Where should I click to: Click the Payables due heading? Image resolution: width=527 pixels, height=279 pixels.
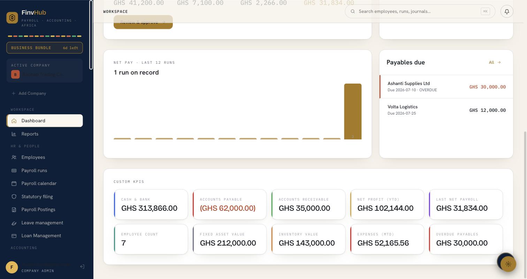pyautogui.click(x=406, y=62)
